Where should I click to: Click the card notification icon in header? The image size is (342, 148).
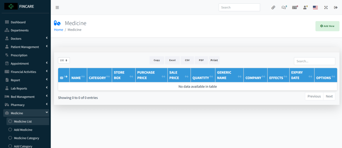(x=295, y=7)
